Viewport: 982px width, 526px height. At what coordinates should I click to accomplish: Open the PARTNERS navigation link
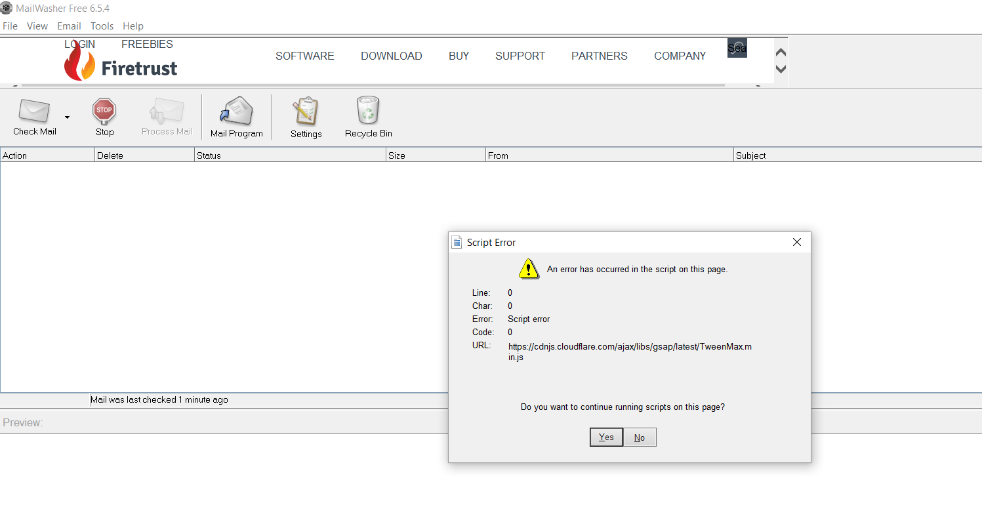pos(600,56)
